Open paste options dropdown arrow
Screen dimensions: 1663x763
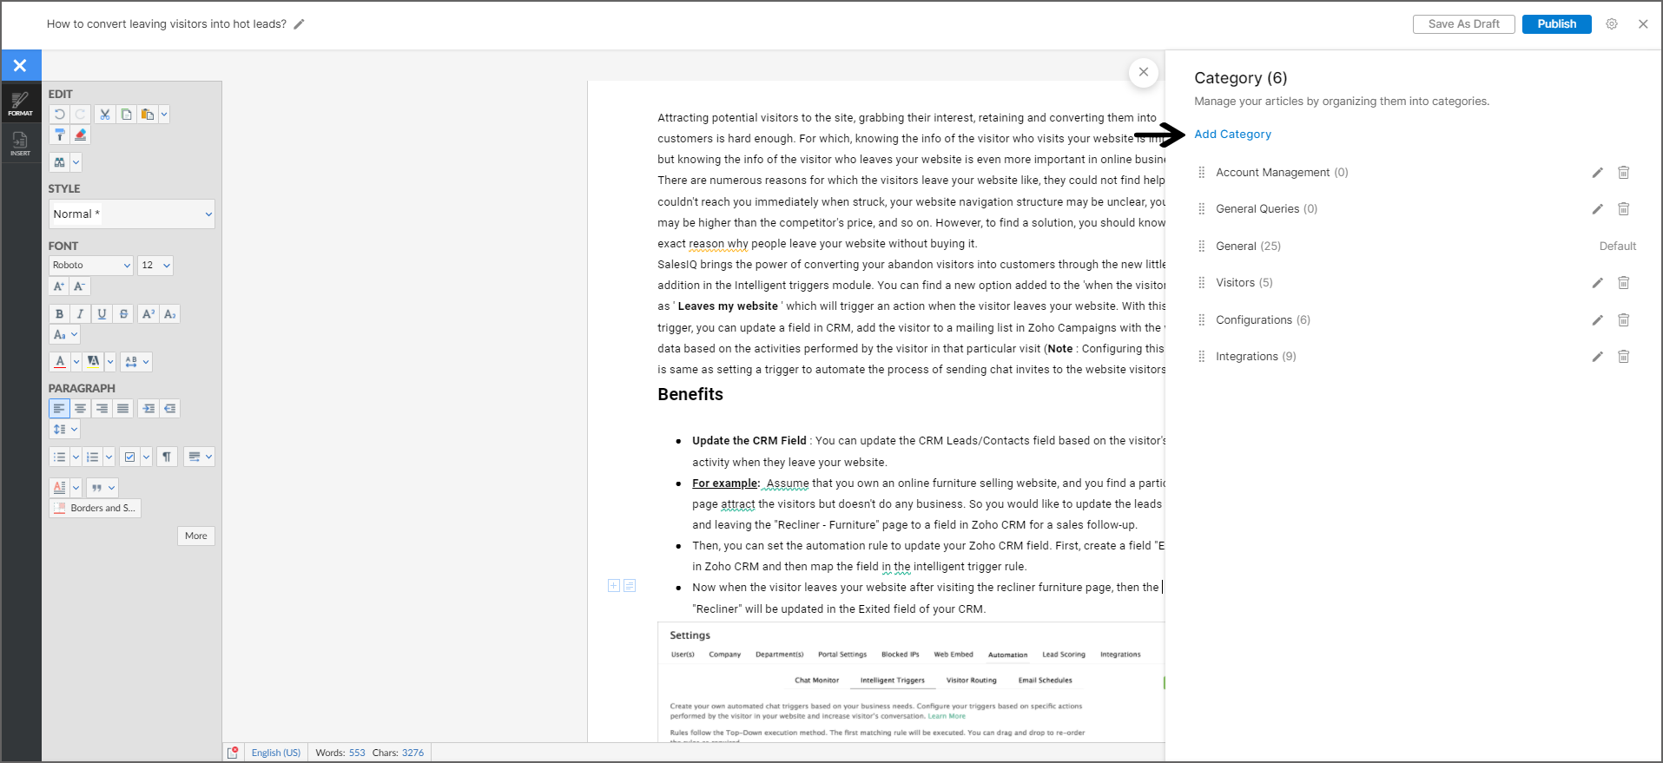(164, 115)
